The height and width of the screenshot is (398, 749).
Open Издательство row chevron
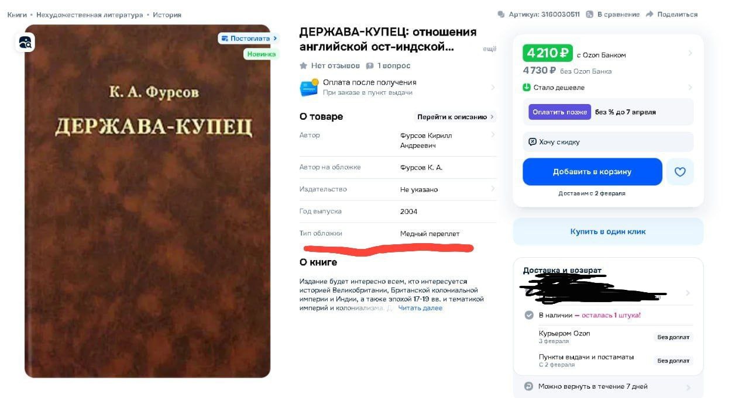tap(493, 189)
